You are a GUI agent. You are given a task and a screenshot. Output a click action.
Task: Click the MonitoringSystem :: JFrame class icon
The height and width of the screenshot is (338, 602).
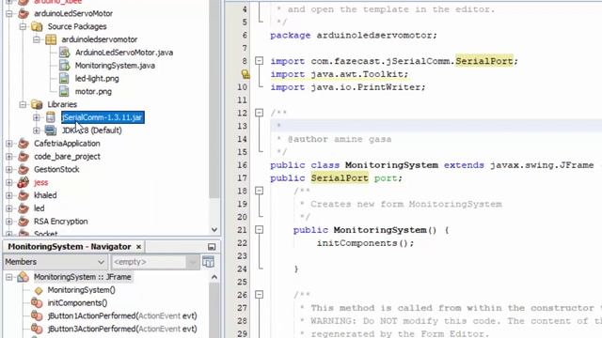23,277
